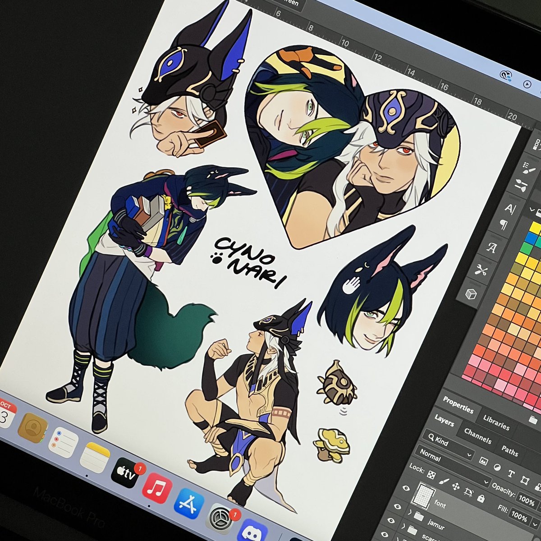Click the folder icon in Swatches panel
The image size is (541, 541).
click(533, 420)
